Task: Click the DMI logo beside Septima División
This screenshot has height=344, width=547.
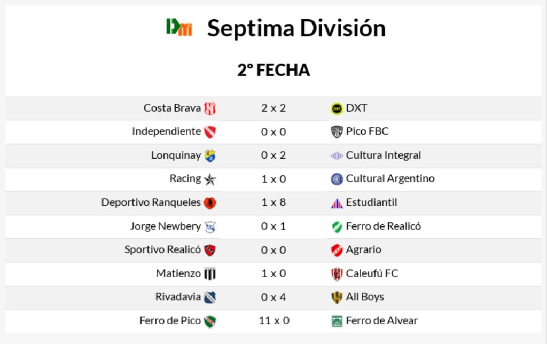Action: [x=179, y=27]
